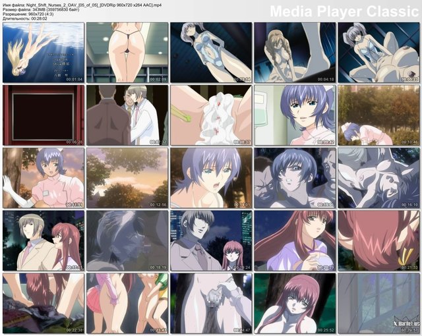Viewport: 422px width, 336px height.
Task: Click the thumbnail stamped 00:11:51
Action: (44, 178)
